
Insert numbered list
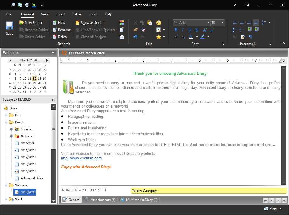242,30
